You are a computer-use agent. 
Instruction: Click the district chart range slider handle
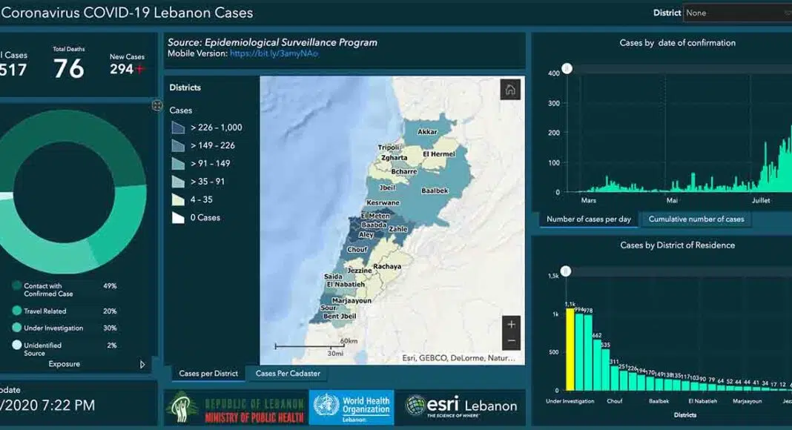(x=566, y=272)
